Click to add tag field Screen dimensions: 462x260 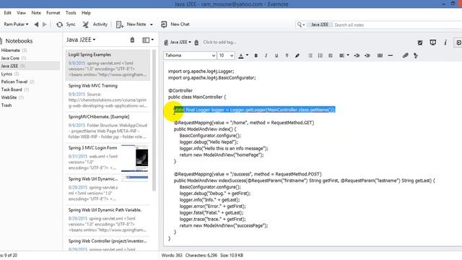[219, 42]
